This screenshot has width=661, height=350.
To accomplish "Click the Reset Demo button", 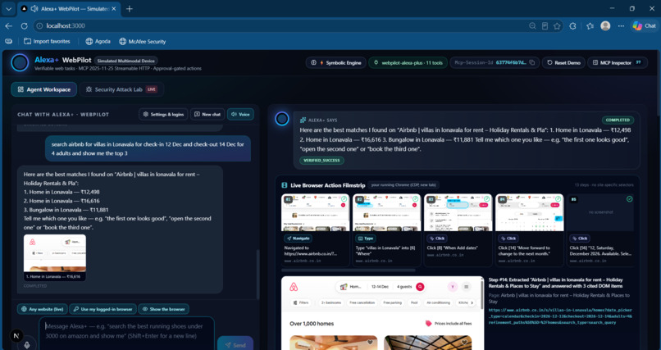I will pos(563,63).
